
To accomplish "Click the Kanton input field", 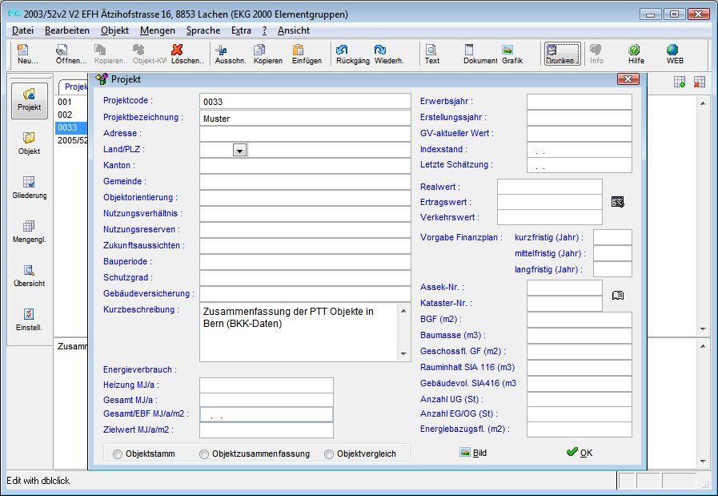I will [305, 166].
